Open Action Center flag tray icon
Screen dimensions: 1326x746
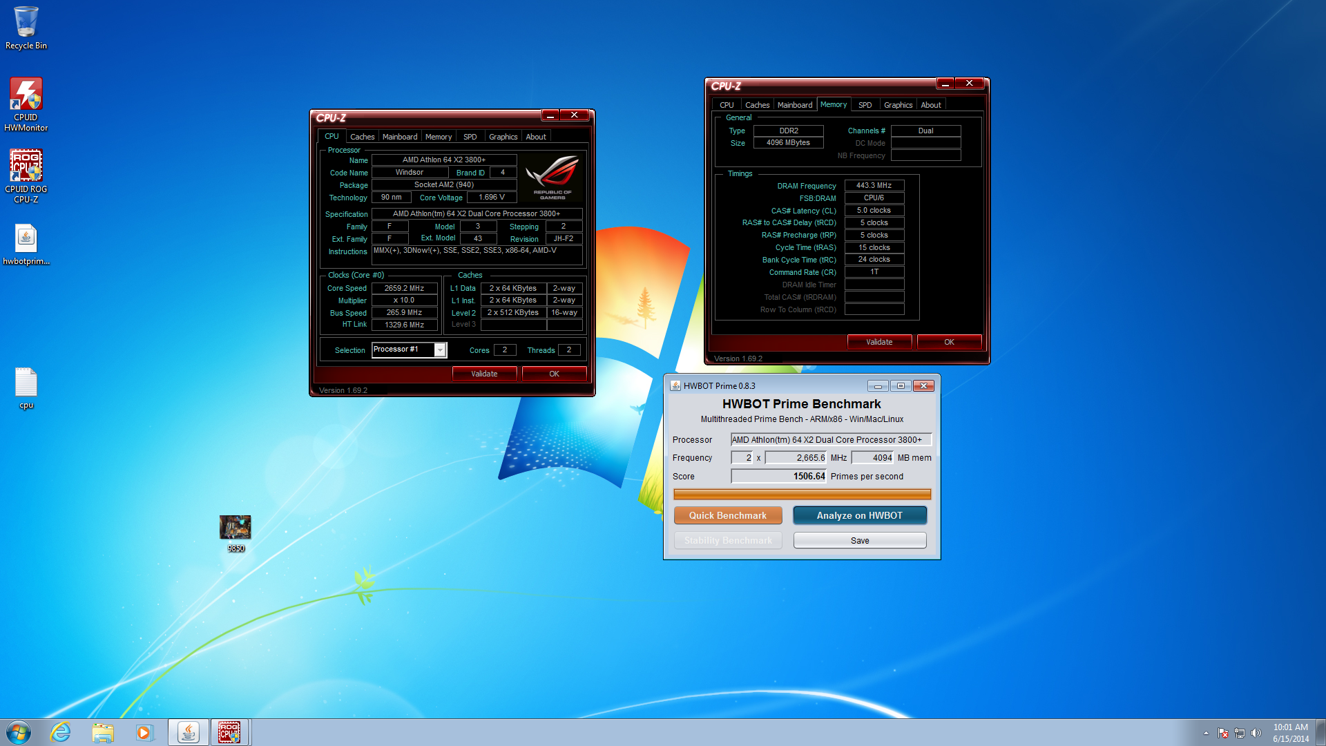pos(1223,733)
